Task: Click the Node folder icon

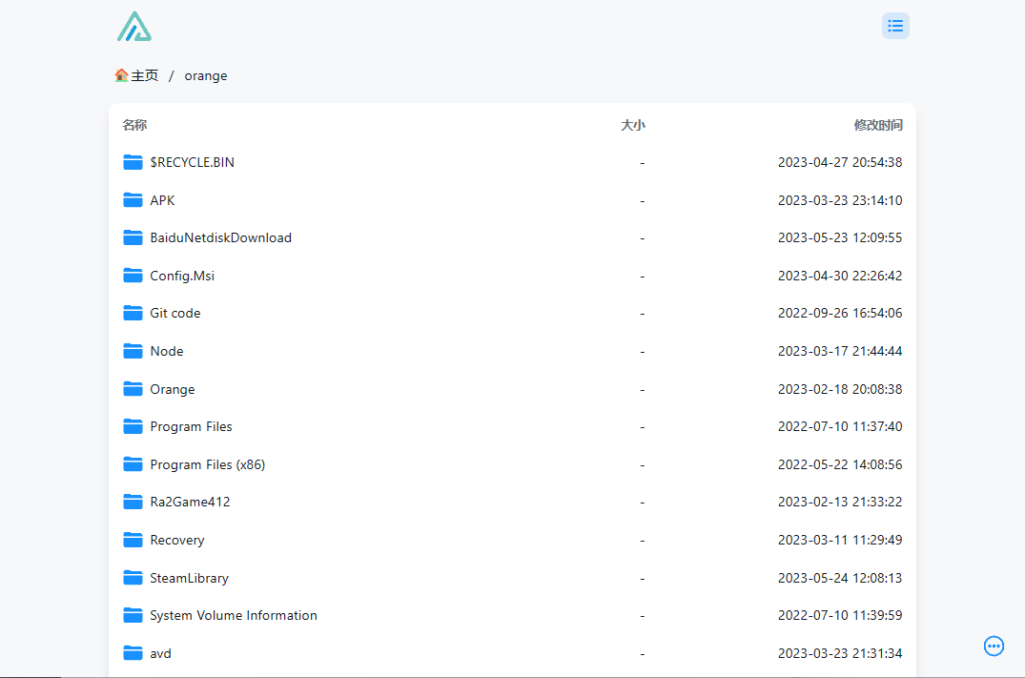Action: 133,351
